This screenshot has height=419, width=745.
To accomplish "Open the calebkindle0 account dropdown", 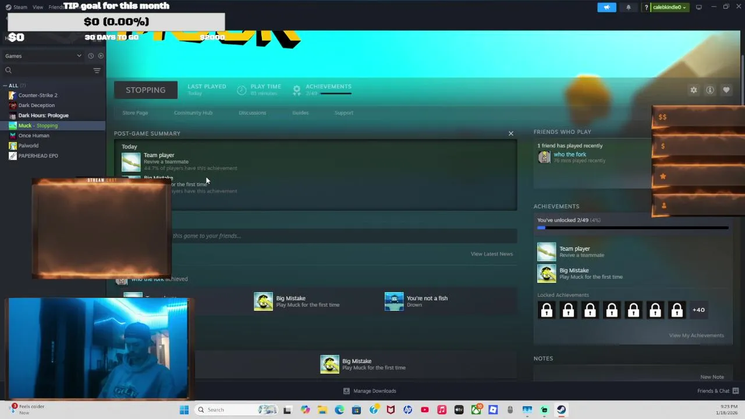I will (x=670, y=7).
